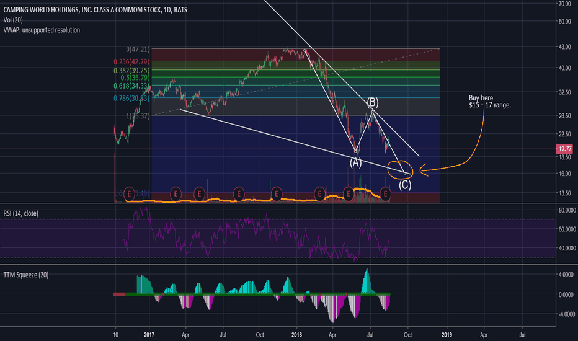The image size is (578, 341).
Task: Click the Jul label following 2019 on time axis
Action: pyautogui.click(x=522, y=335)
